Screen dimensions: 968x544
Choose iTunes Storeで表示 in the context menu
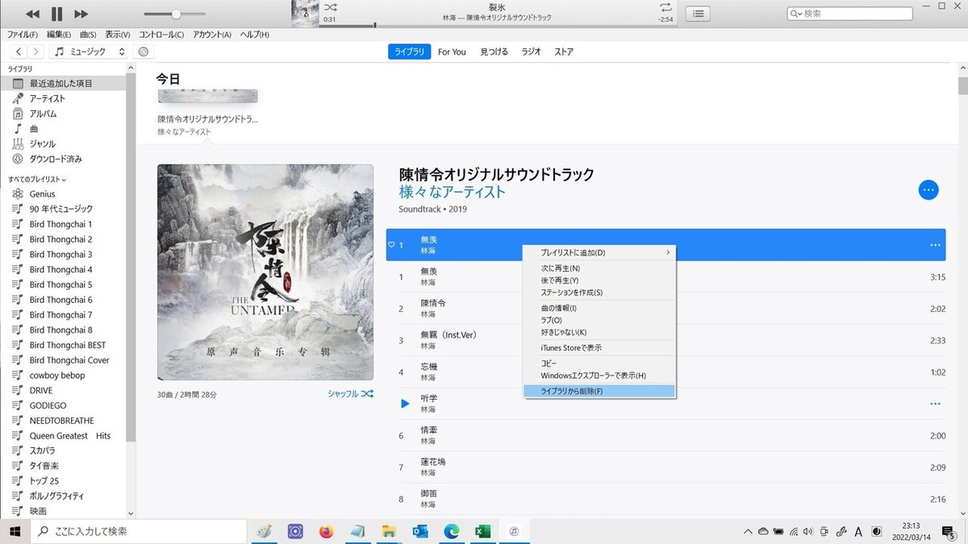[x=599, y=347]
